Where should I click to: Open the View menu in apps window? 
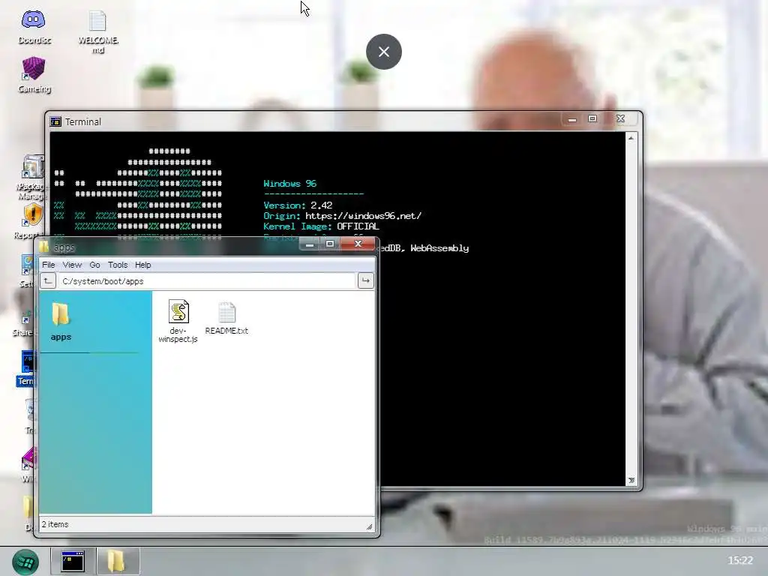tap(72, 265)
